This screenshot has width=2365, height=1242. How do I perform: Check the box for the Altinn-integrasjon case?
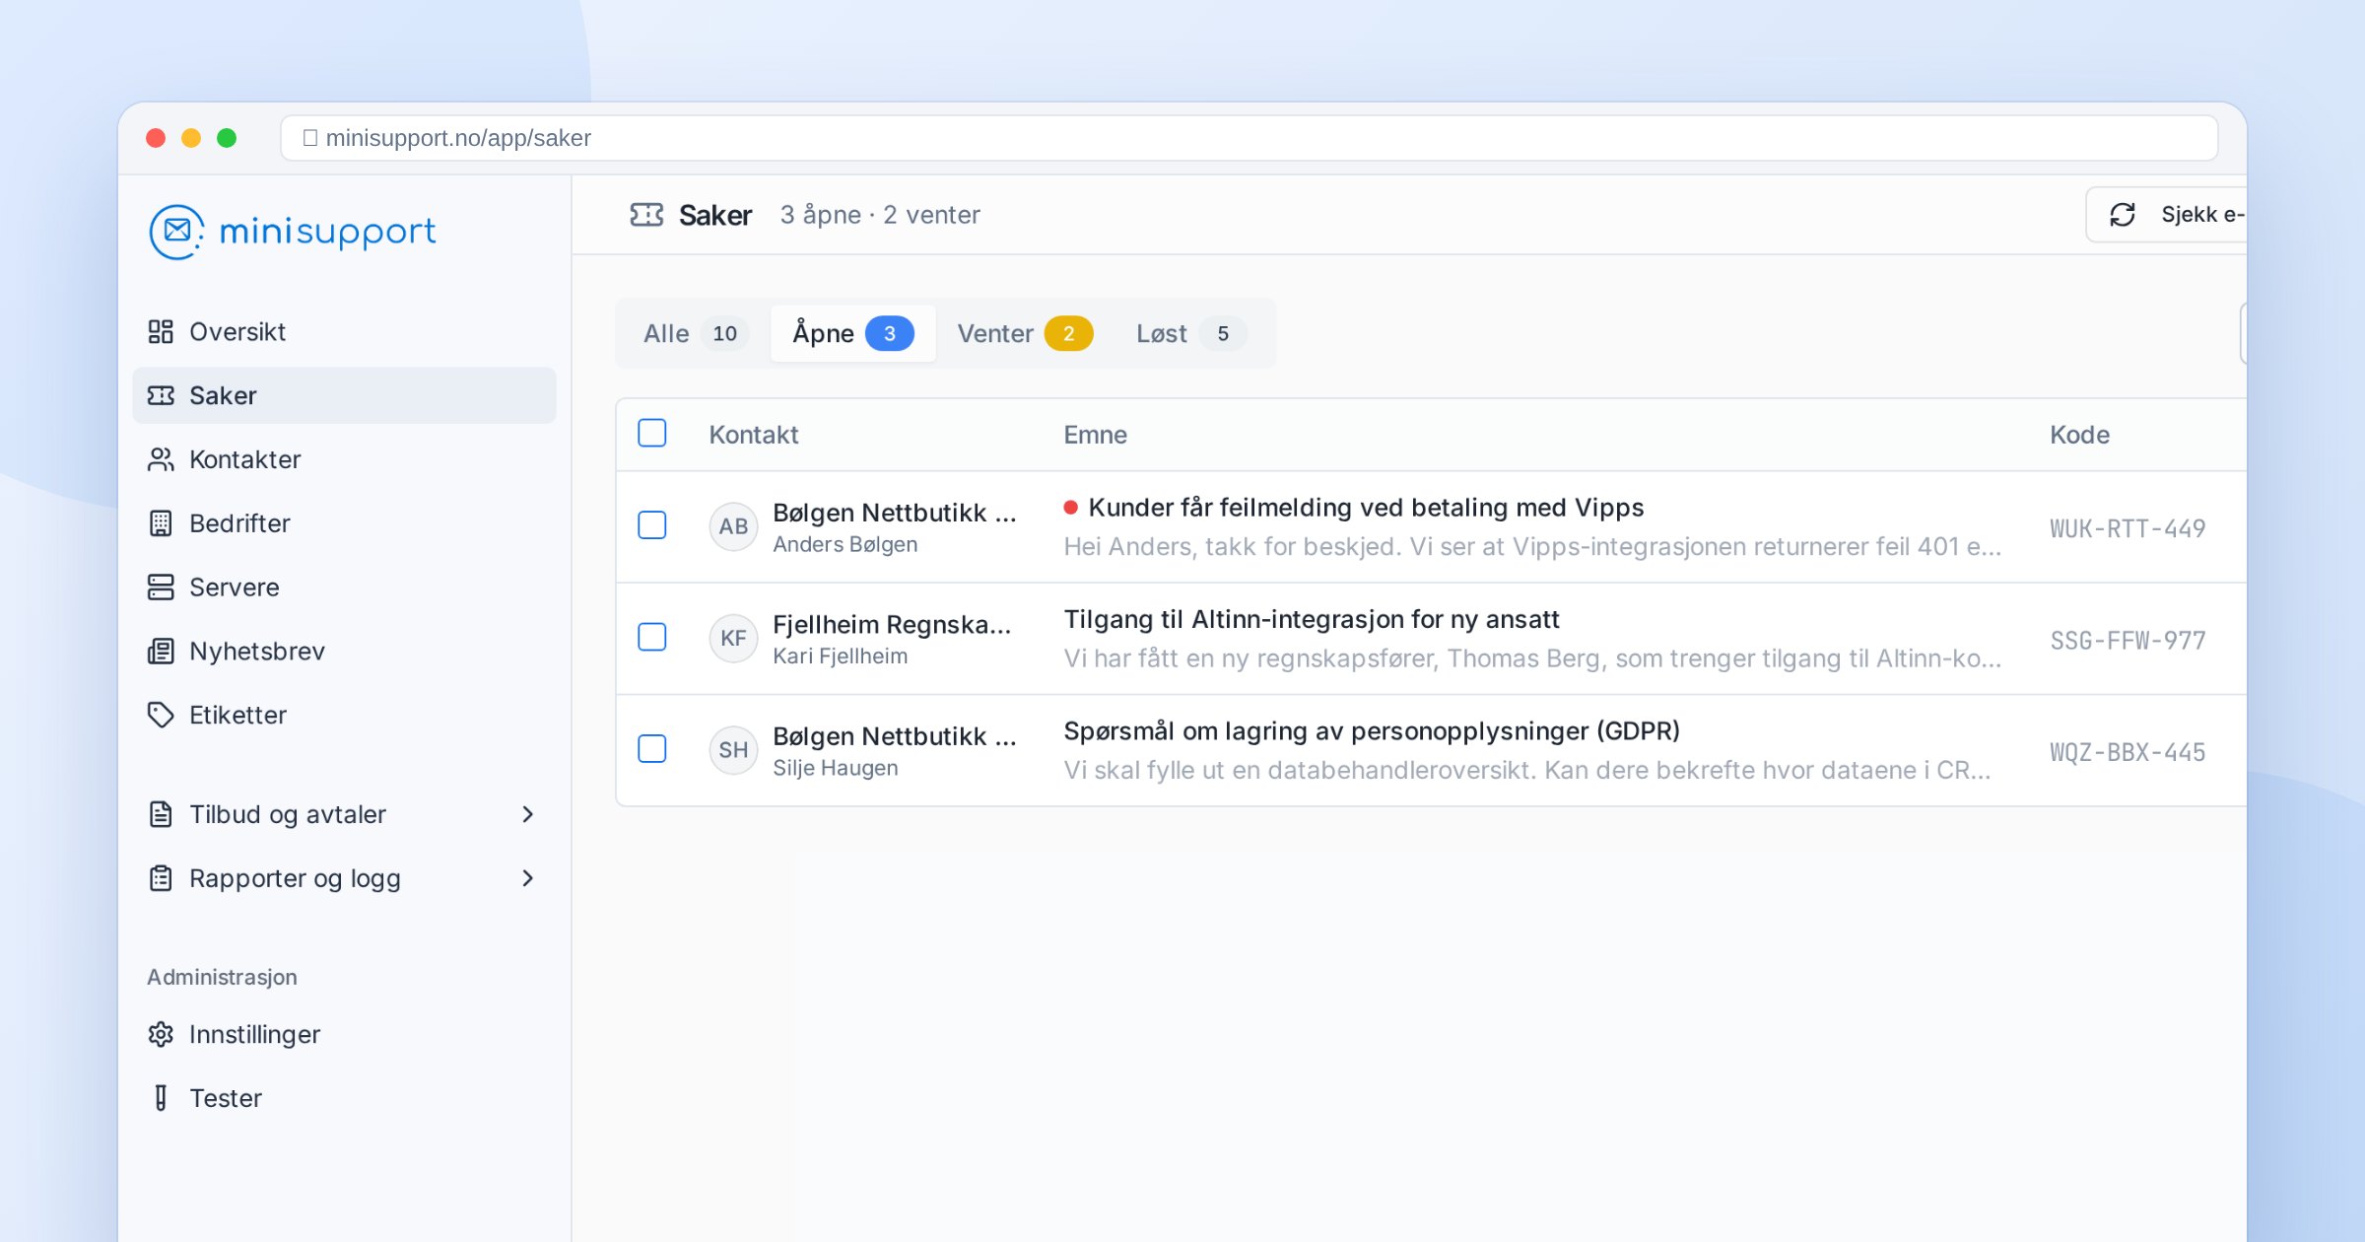pos(652,638)
